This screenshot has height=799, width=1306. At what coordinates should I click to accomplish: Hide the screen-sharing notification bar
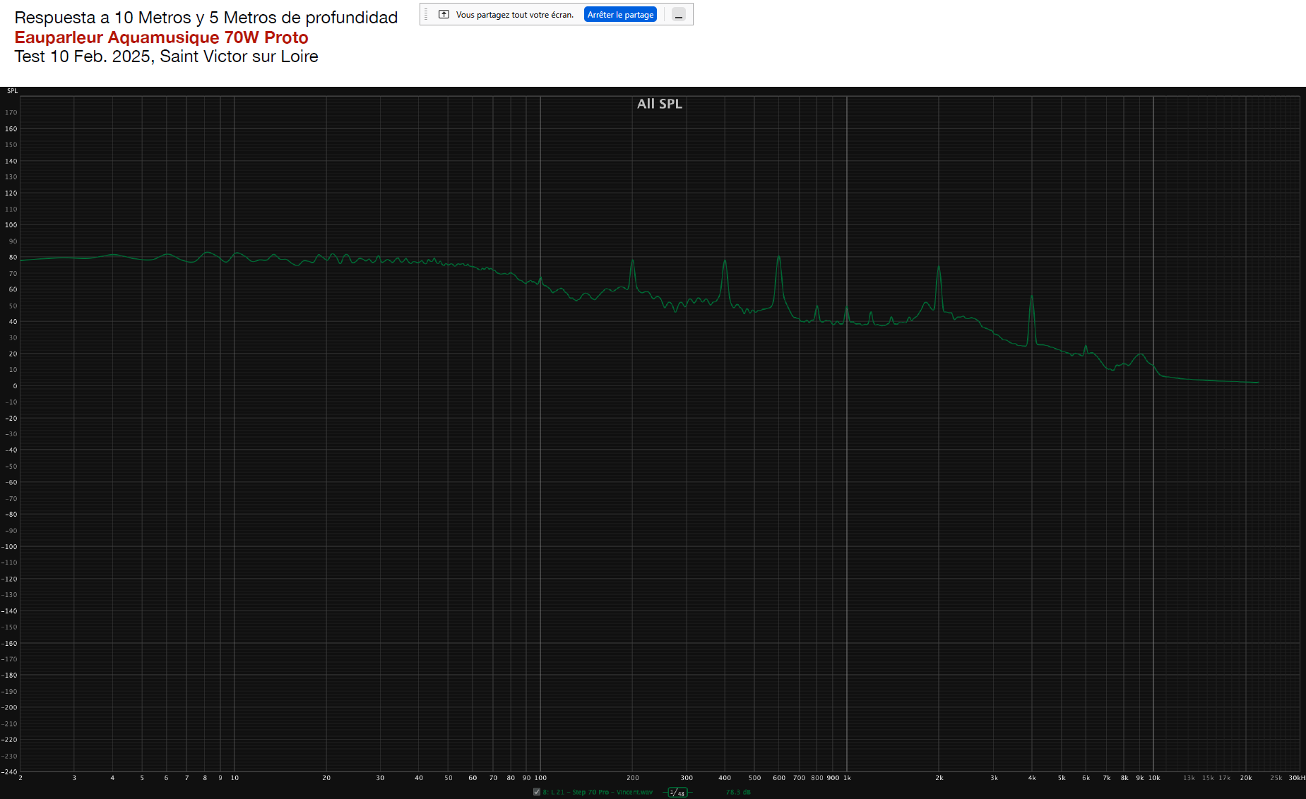pyautogui.click(x=679, y=15)
